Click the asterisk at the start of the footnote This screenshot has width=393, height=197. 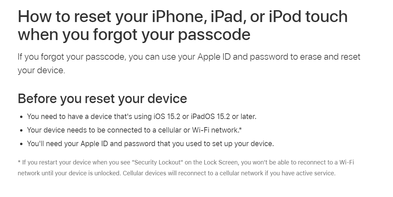tap(19, 162)
